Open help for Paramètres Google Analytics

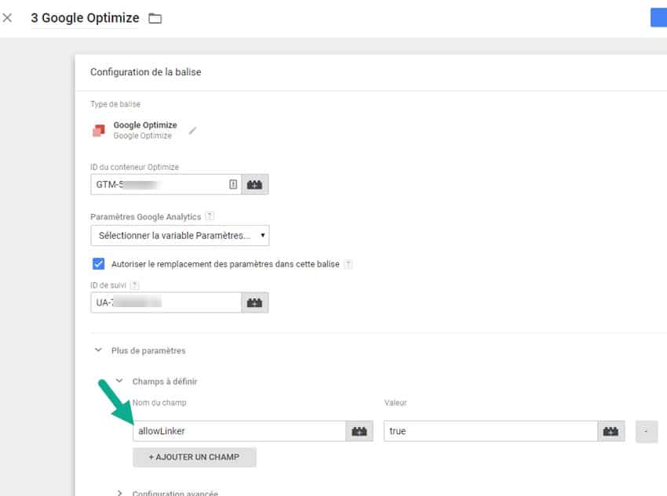[210, 216]
